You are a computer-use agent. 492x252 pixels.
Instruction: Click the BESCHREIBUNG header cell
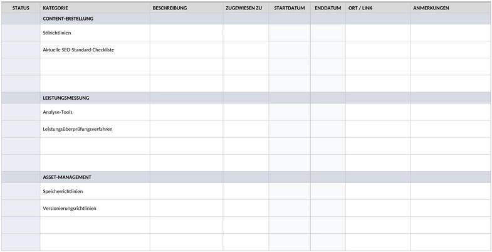click(186, 8)
